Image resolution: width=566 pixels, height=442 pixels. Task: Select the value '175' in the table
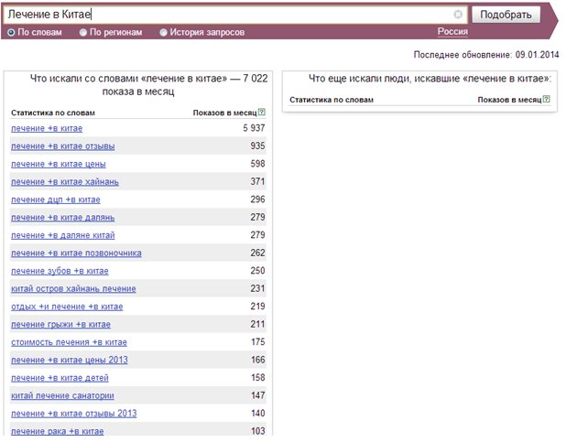[x=257, y=341]
